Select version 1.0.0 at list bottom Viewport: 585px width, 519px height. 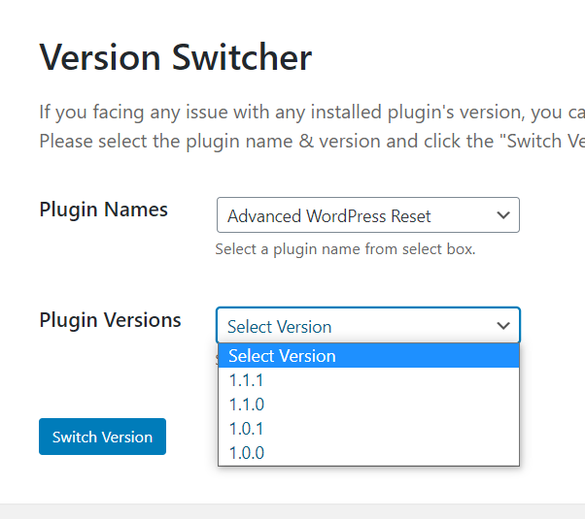pyautogui.click(x=247, y=453)
